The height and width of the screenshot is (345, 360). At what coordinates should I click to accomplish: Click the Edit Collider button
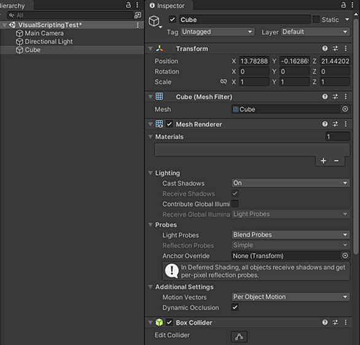point(239,336)
